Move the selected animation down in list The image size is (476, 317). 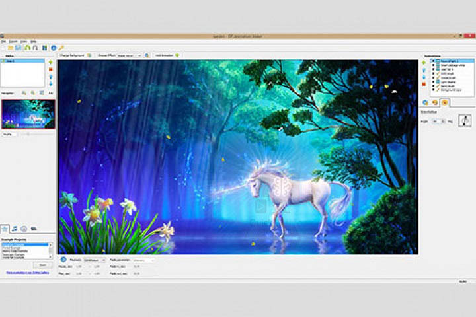[424, 77]
